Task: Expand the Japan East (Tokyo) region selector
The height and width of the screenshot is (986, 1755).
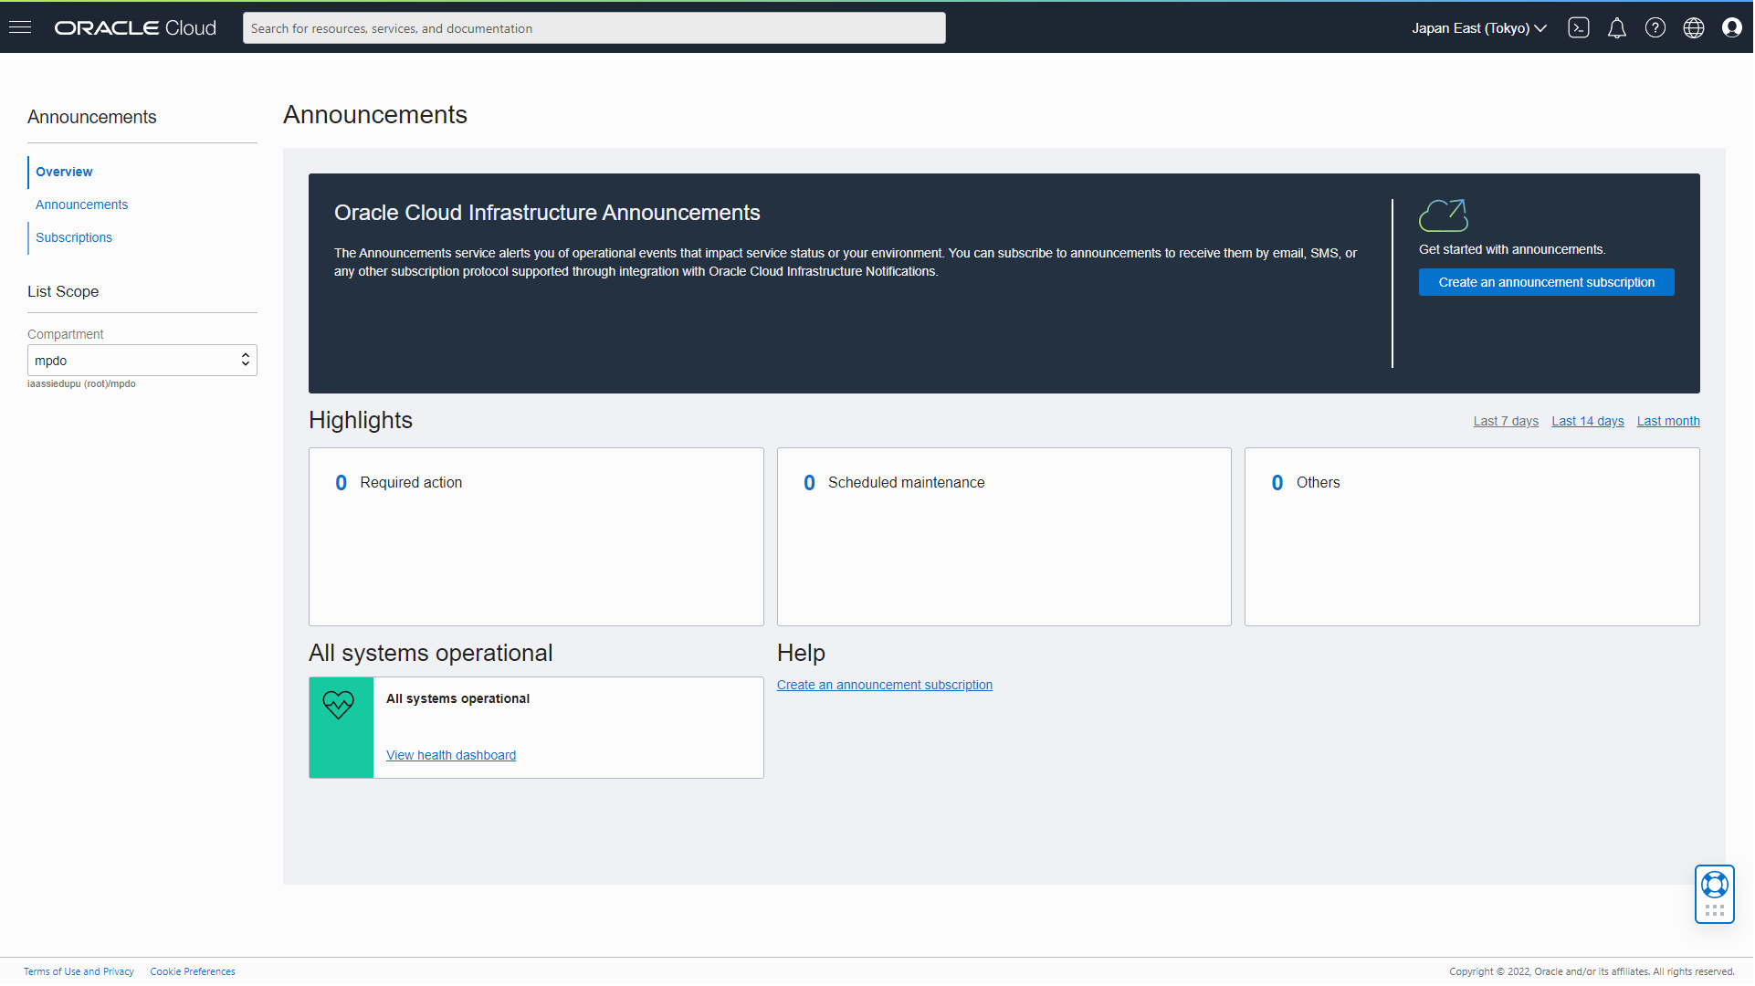Action: tap(1479, 28)
